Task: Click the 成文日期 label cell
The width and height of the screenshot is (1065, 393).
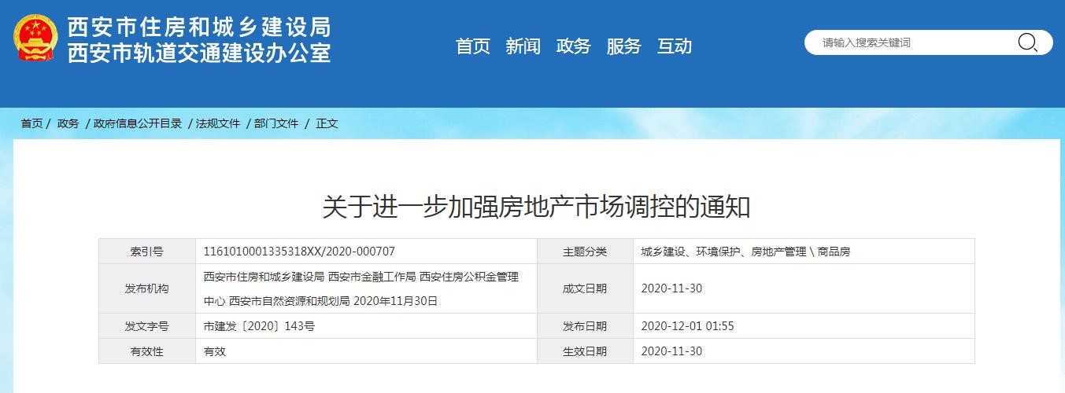Action: coord(585,288)
